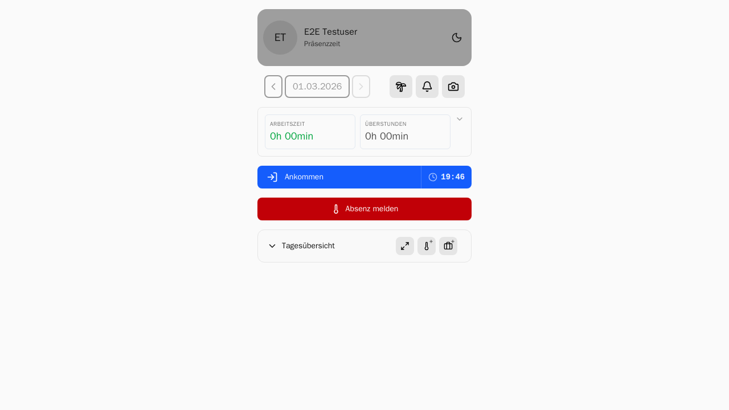Click the E2E Testuser name

(331, 32)
